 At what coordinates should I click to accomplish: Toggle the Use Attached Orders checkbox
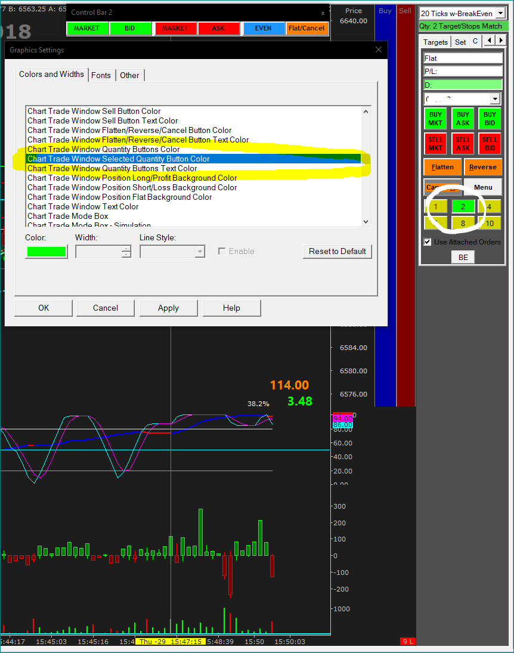[428, 242]
